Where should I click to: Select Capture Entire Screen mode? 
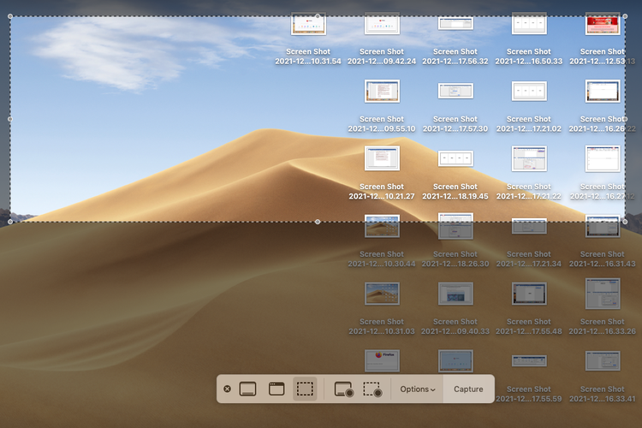pos(248,389)
